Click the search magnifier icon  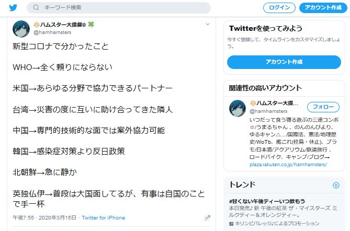(36, 8)
